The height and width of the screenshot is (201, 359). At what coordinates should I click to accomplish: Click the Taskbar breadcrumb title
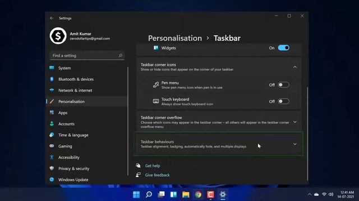pos(227,38)
